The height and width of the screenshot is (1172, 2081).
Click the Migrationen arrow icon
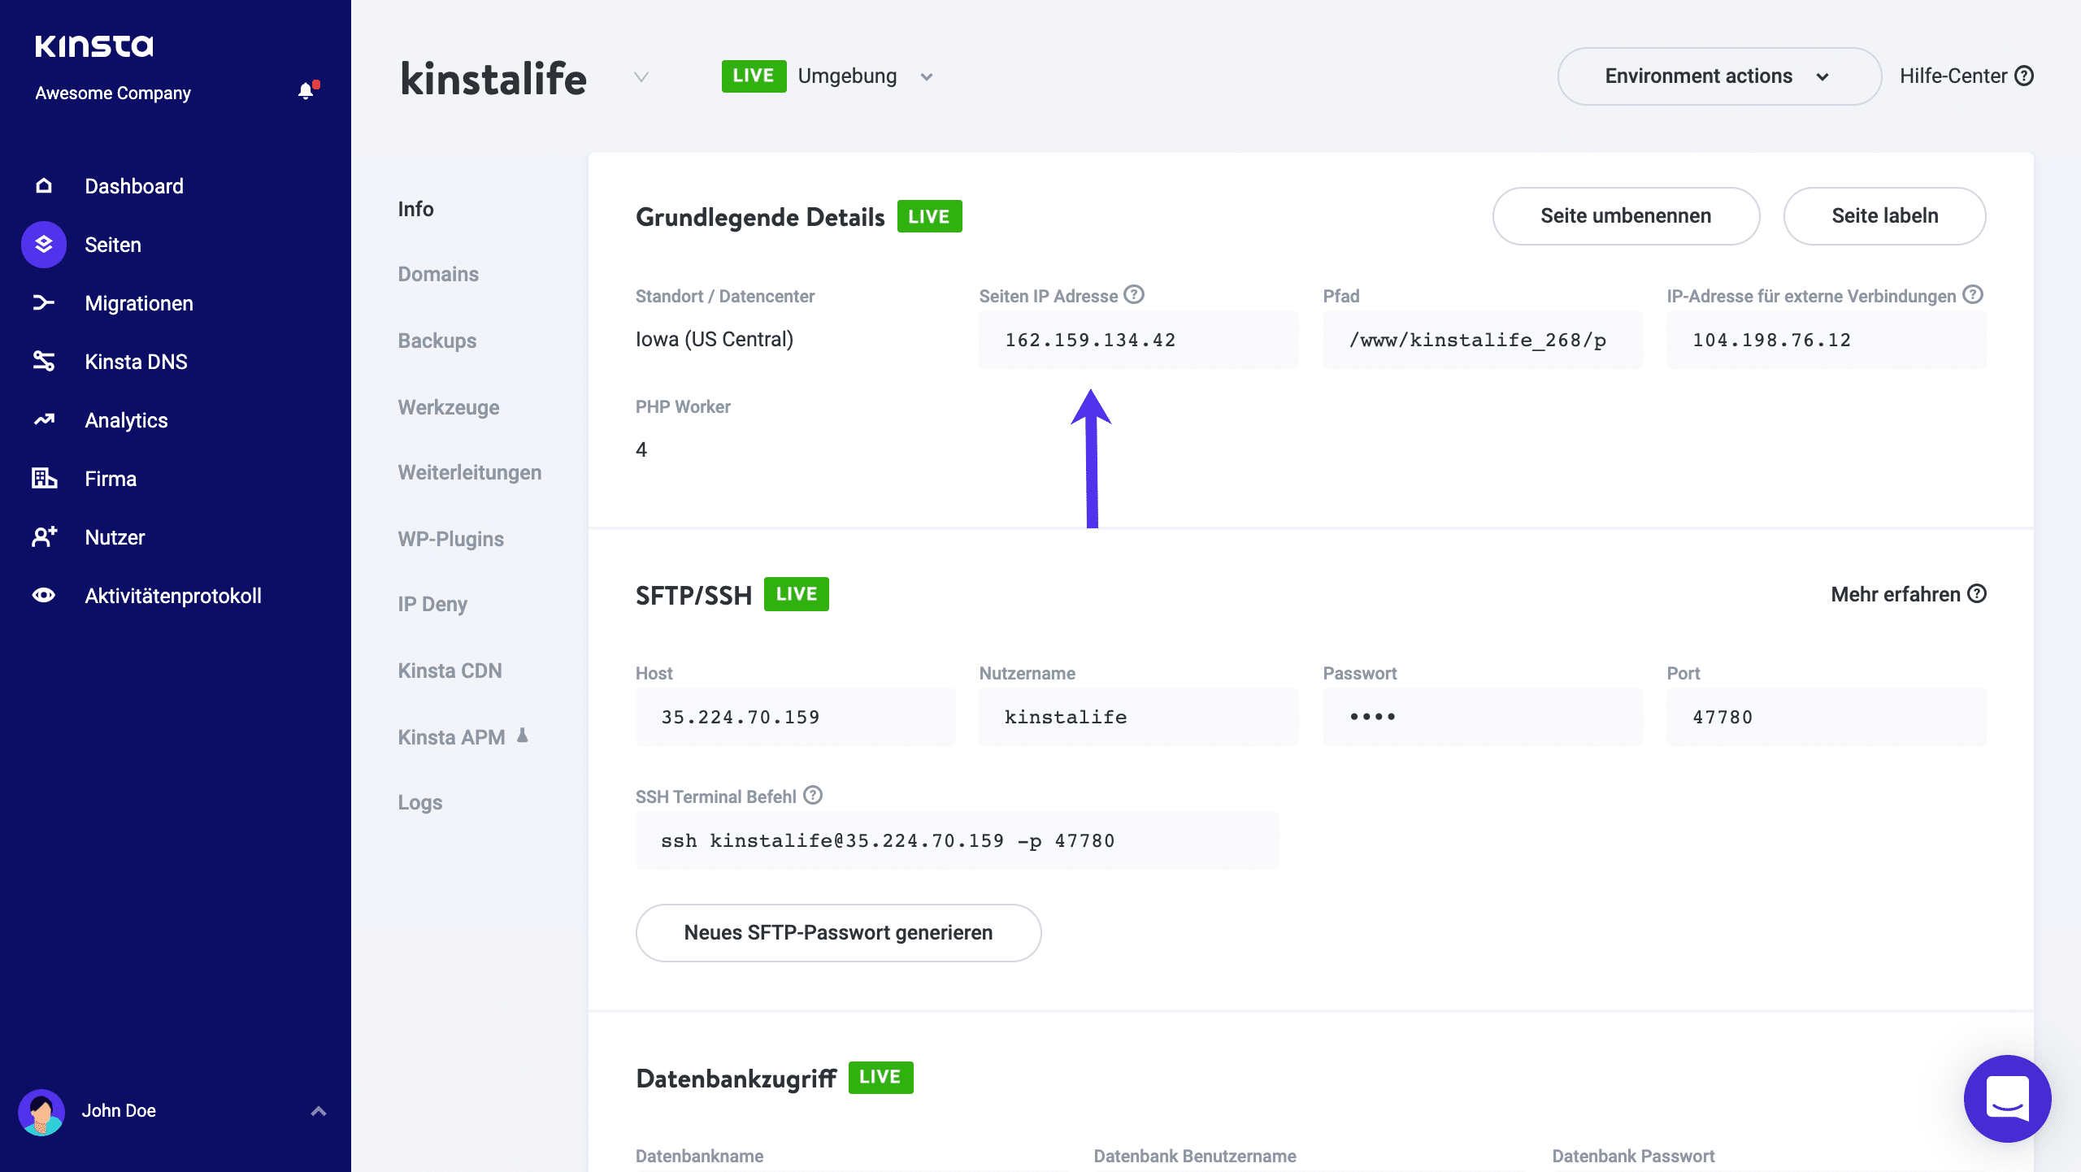point(44,303)
